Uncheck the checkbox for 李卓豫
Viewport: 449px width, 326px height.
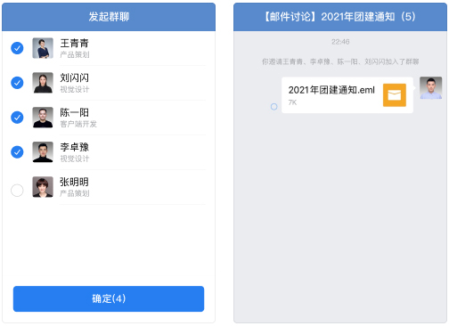pyautogui.click(x=17, y=152)
